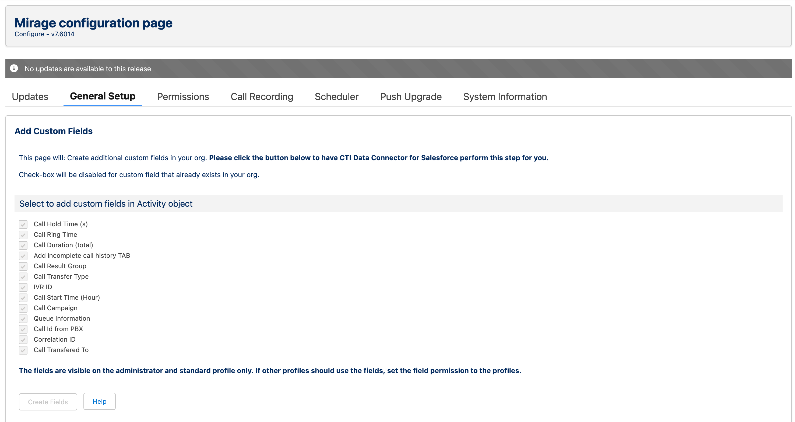The image size is (795, 422).
Task: Open the Push Upgrade tab
Action: tap(410, 97)
